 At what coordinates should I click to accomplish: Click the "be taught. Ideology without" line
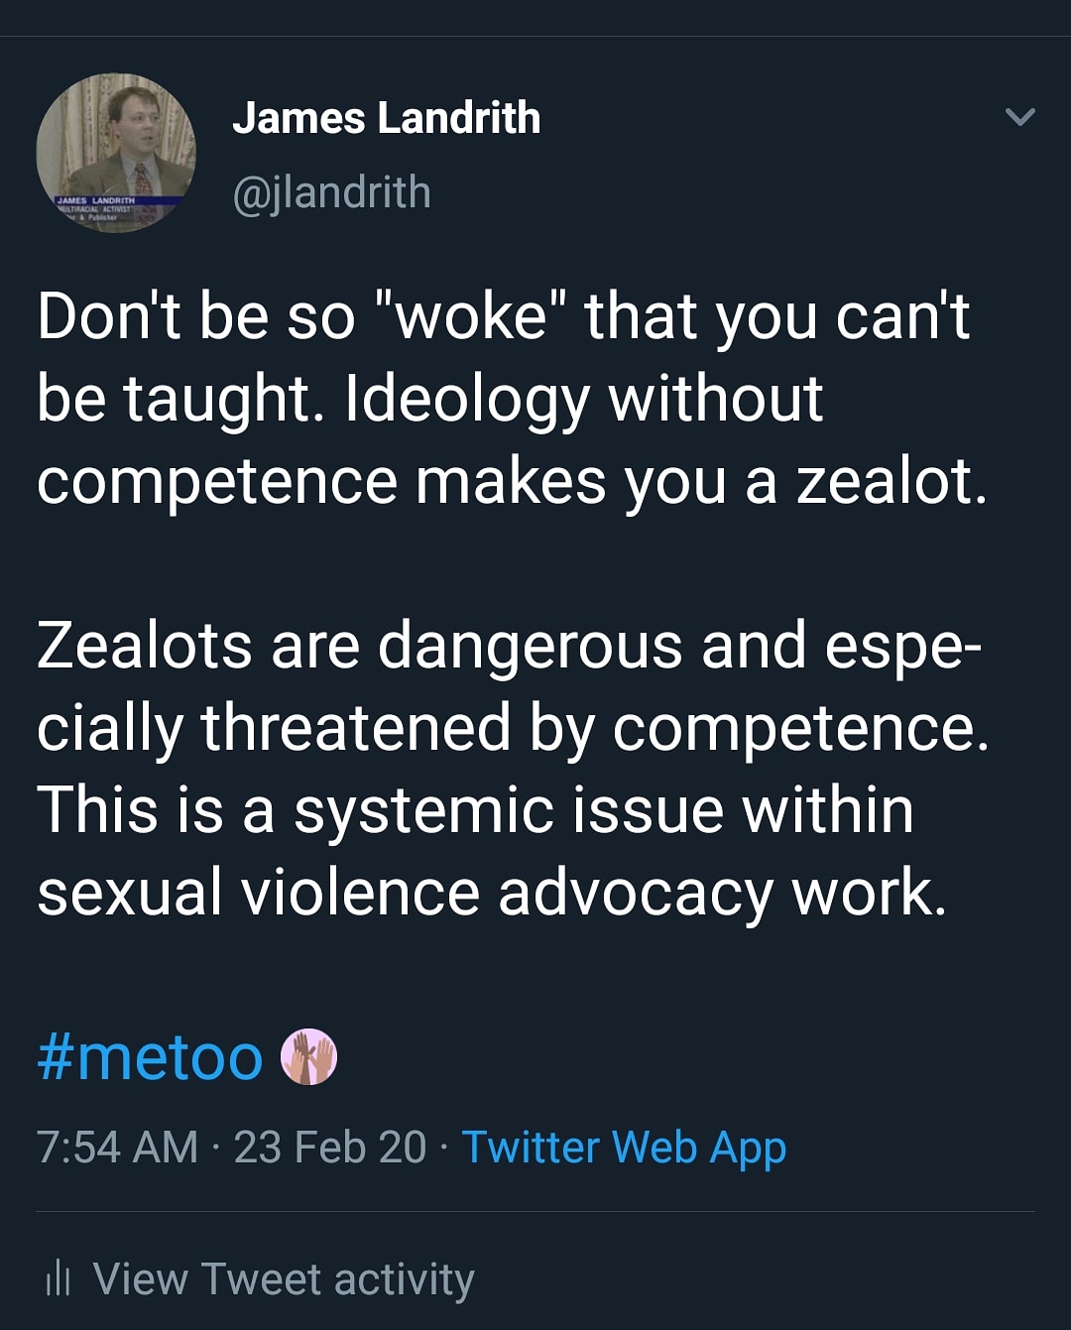coord(429,400)
